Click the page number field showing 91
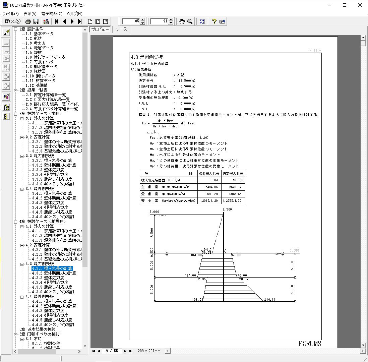 (x=159, y=21)
